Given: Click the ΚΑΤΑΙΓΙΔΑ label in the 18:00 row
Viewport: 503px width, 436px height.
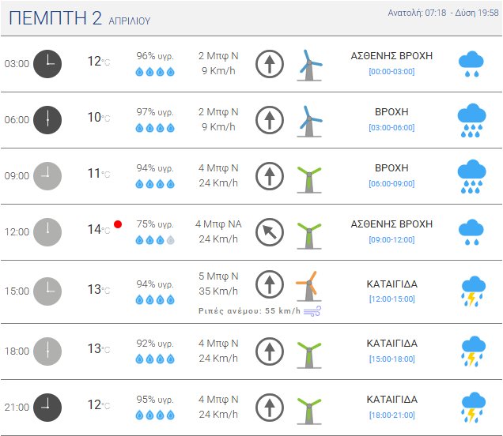Looking at the screenshot, I should (x=391, y=344).
